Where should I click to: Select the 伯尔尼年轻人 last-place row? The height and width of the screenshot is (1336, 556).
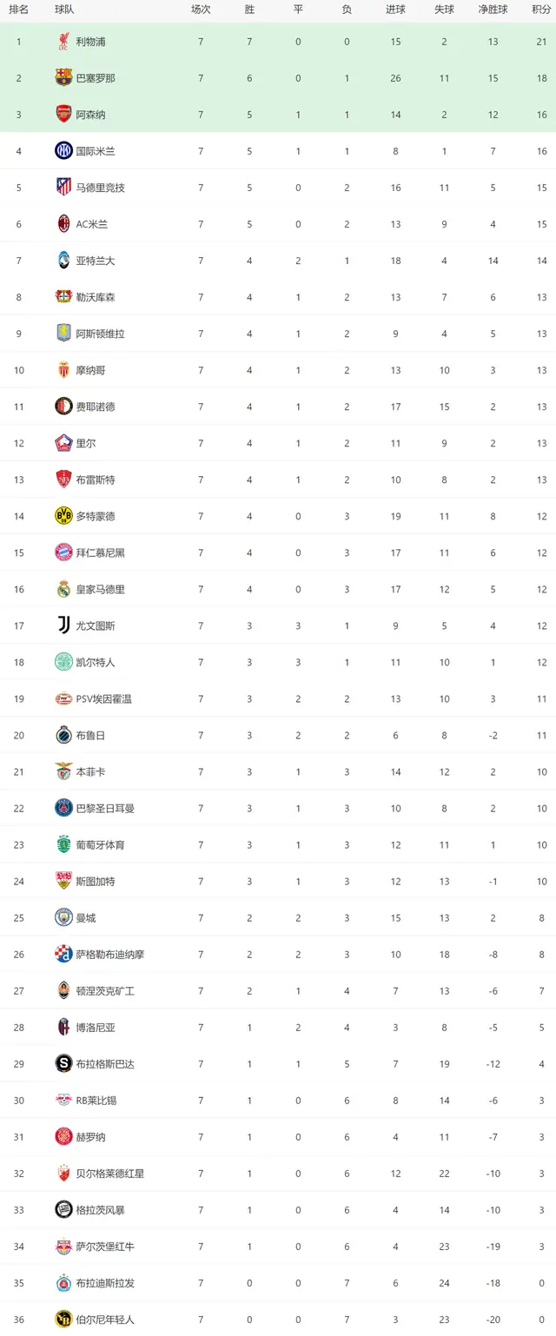(x=278, y=1319)
